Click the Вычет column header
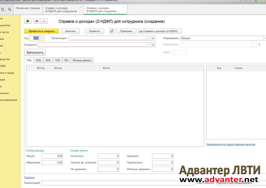 coord(152,68)
